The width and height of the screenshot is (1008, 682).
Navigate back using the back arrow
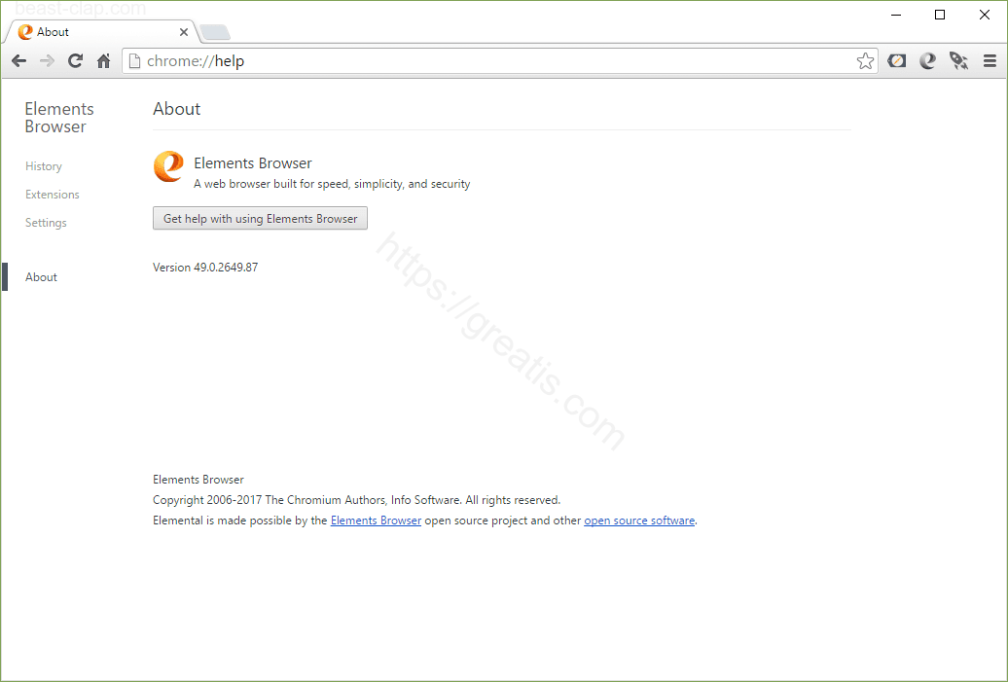18,60
